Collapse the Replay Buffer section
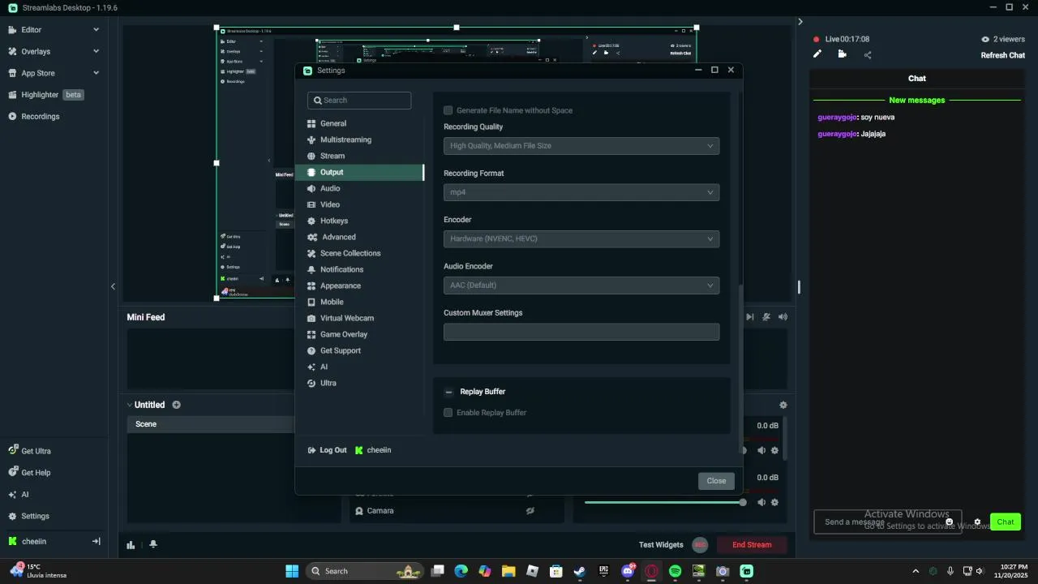1038x584 pixels. pos(448,392)
